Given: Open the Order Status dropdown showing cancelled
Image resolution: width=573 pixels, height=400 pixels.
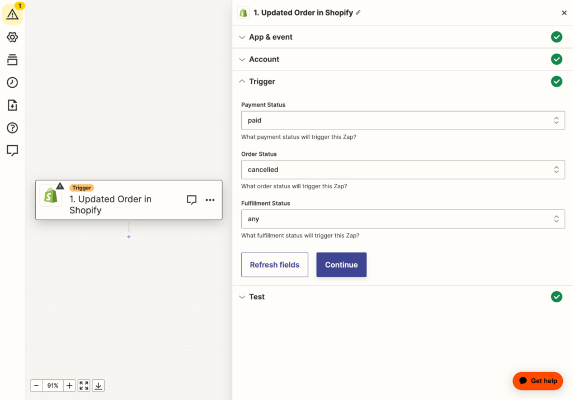Looking at the screenshot, I should pyautogui.click(x=403, y=170).
